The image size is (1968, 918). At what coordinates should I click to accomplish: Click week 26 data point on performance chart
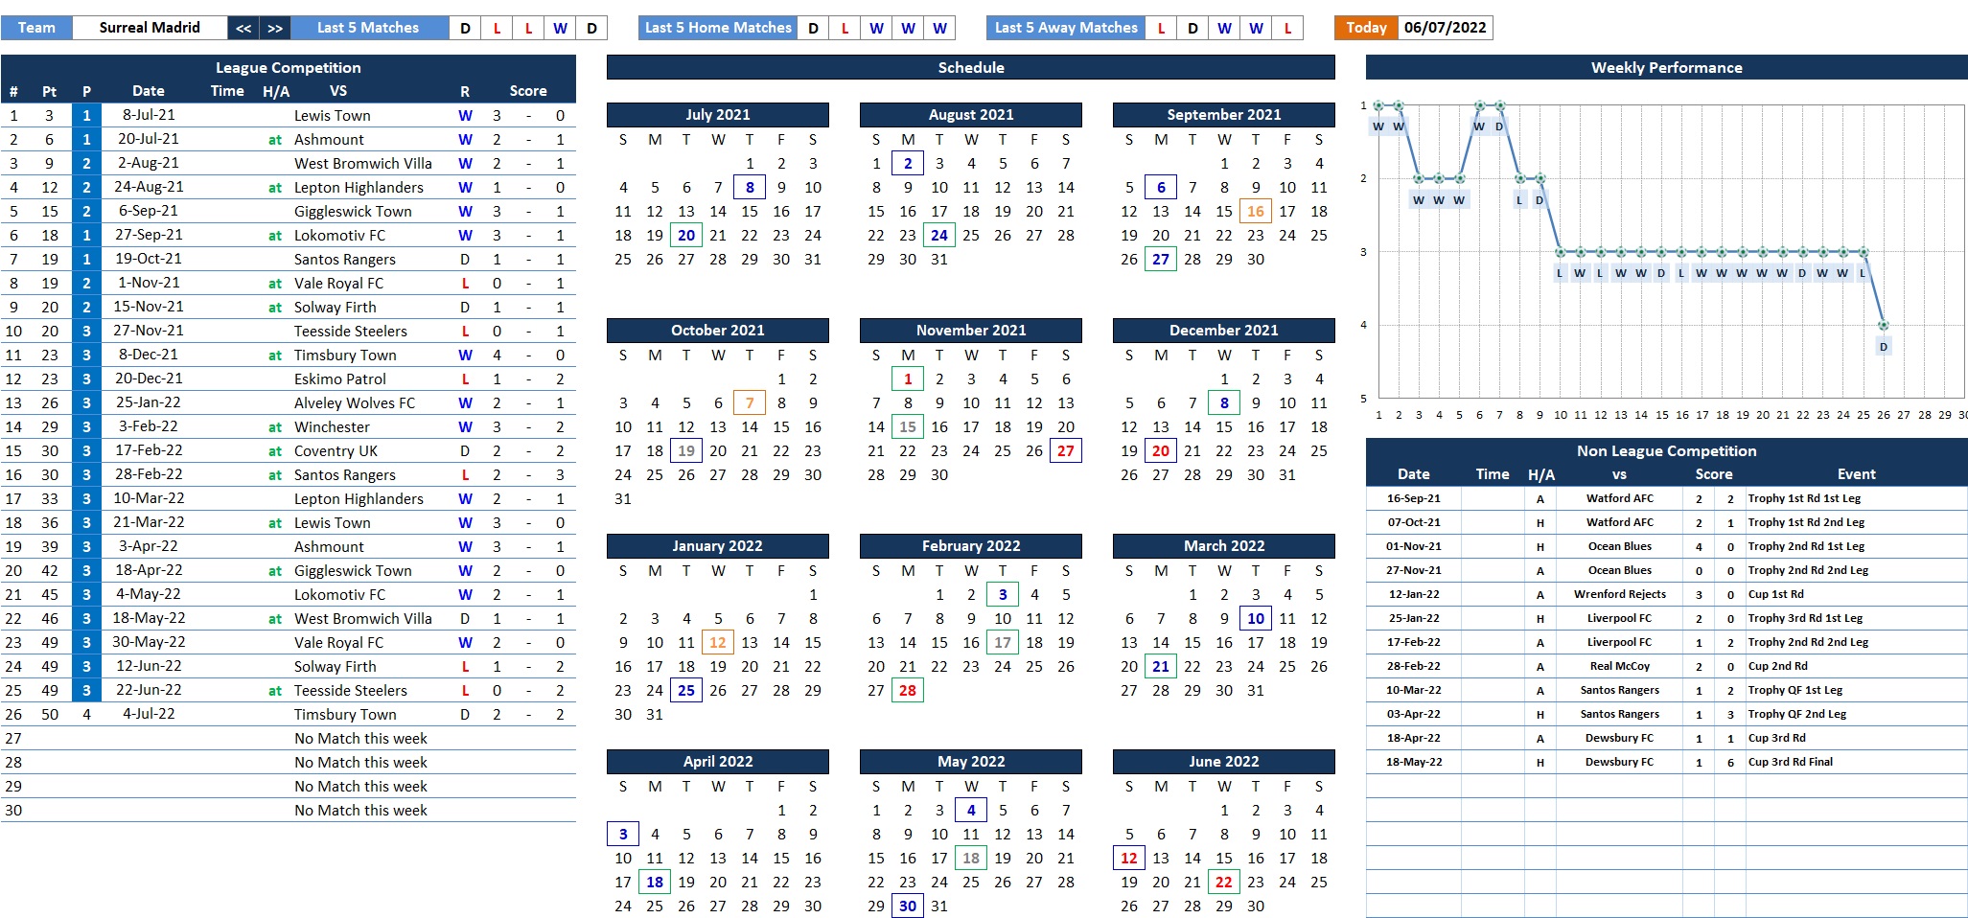[x=1884, y=326]
